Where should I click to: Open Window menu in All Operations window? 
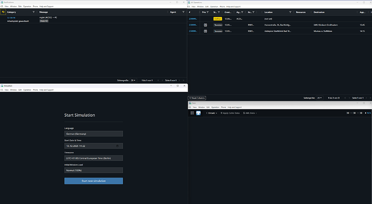pyautogui.click(x=200, y=6)
